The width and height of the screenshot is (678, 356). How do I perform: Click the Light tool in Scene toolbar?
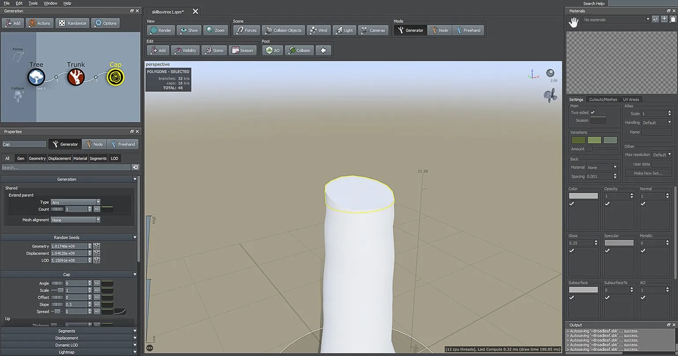pyautogui.click(x=344, y=30)
